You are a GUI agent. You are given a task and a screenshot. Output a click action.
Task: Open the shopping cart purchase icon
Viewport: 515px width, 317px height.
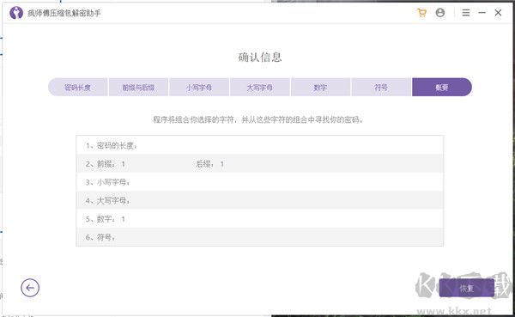(421, 13)
